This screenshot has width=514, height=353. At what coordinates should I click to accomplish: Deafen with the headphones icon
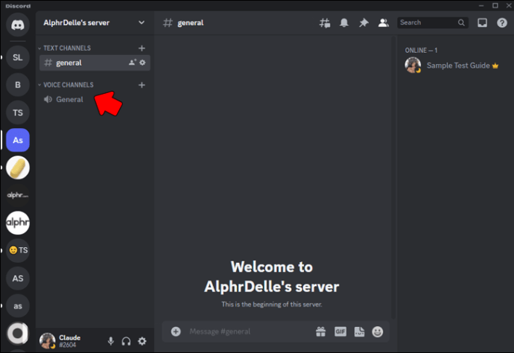126,341
